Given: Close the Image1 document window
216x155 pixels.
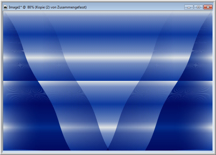Looking at the screenshot, I should 208,7.
